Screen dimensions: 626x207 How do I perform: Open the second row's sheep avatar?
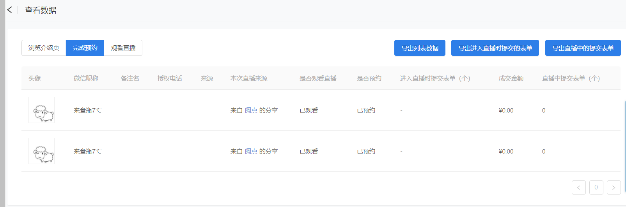[41, 151]
